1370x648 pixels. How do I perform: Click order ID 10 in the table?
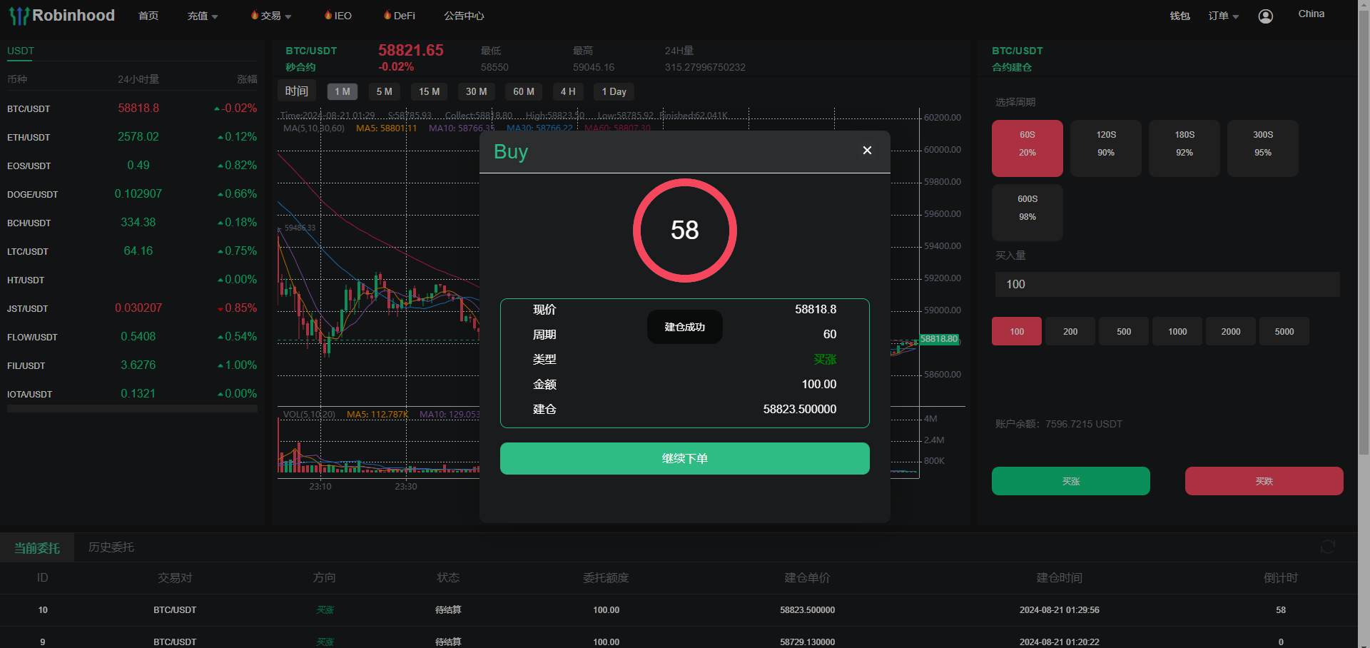click(43, 610)
